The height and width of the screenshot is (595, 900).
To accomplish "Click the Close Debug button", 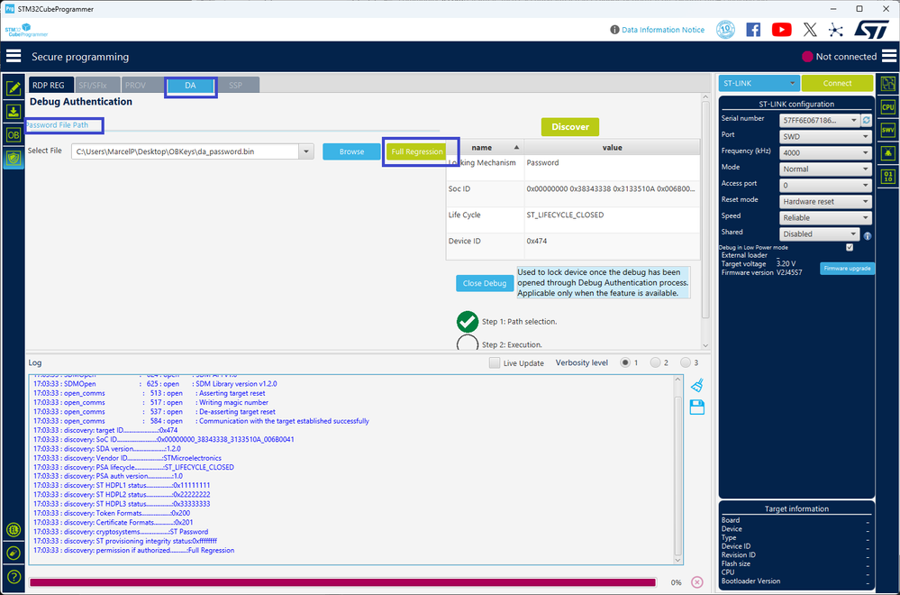I will pos(485,283).
